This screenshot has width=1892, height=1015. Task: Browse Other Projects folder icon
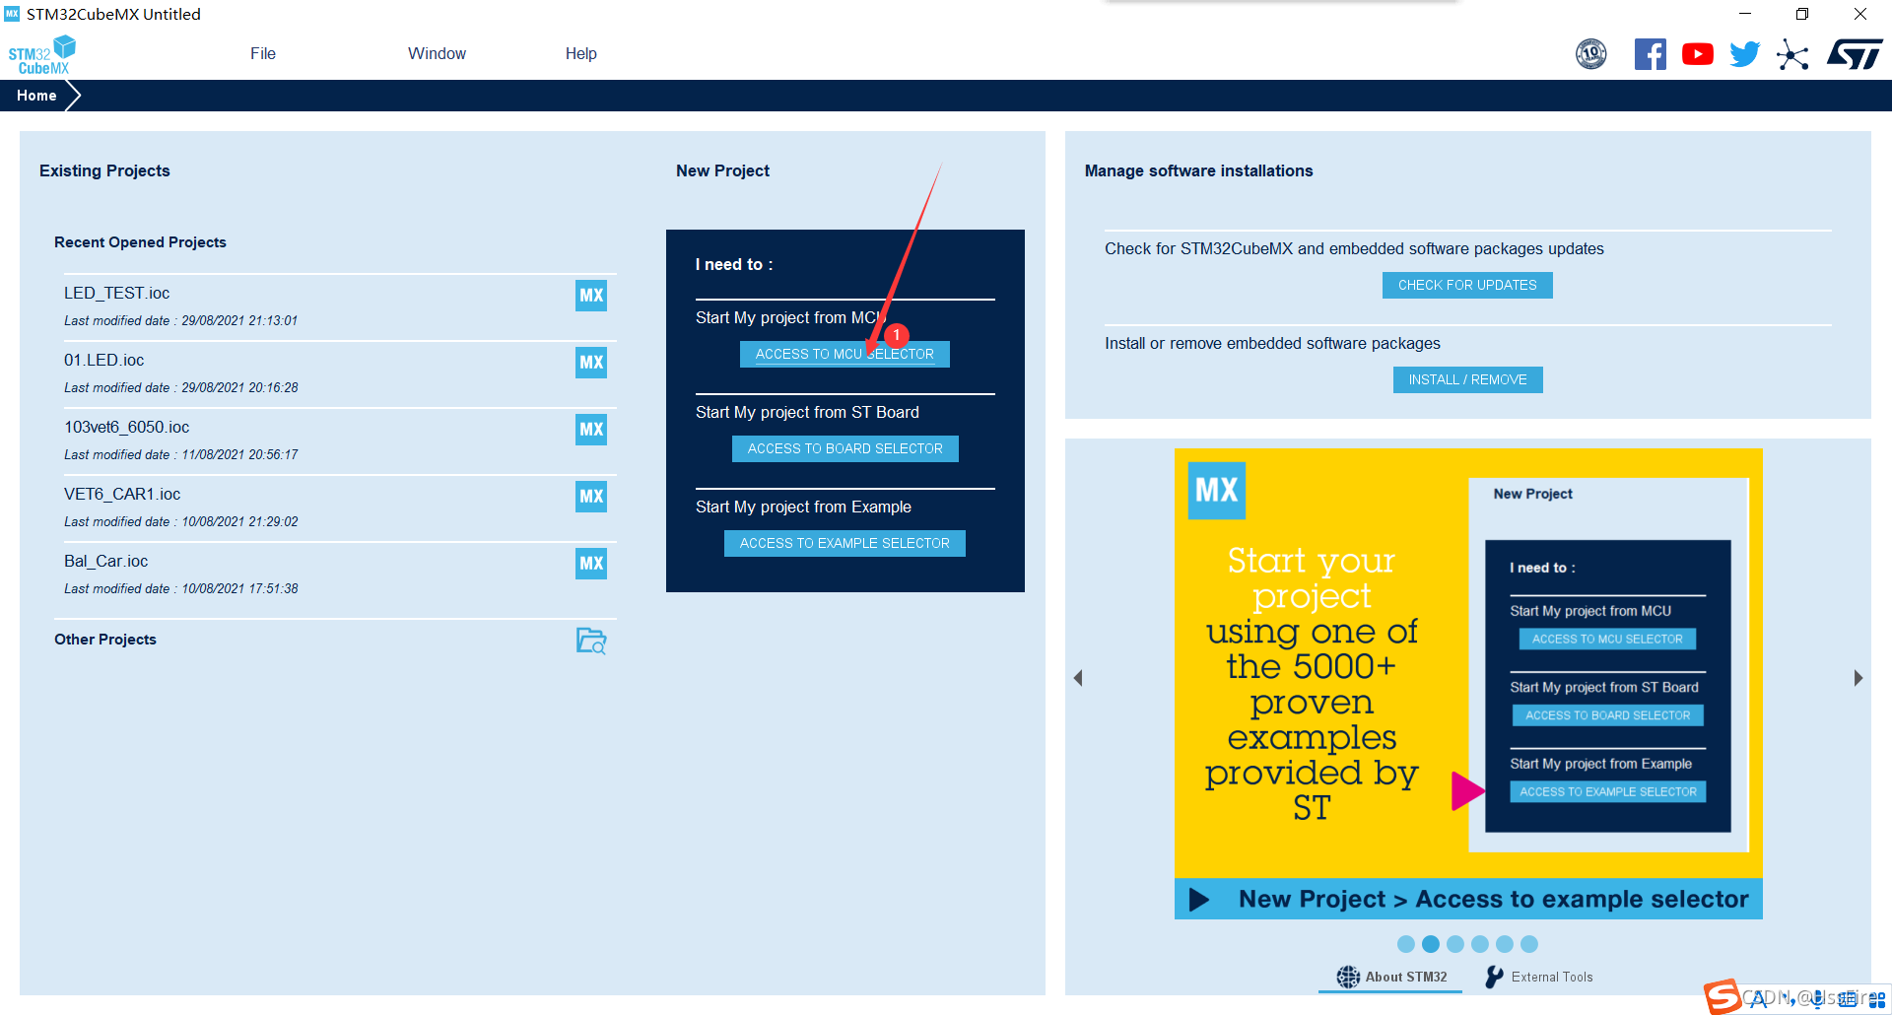(591, 641)
